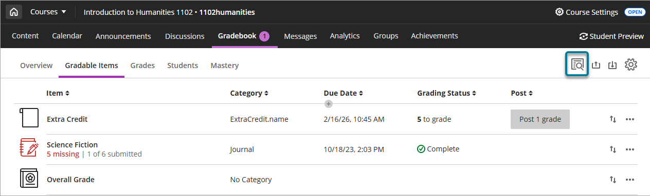Open the Extra Credit item

tap(67, 119)
